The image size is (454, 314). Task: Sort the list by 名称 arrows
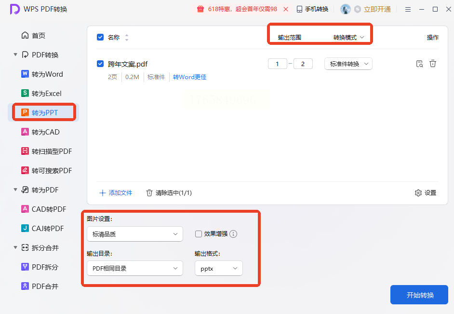point(127,37)
